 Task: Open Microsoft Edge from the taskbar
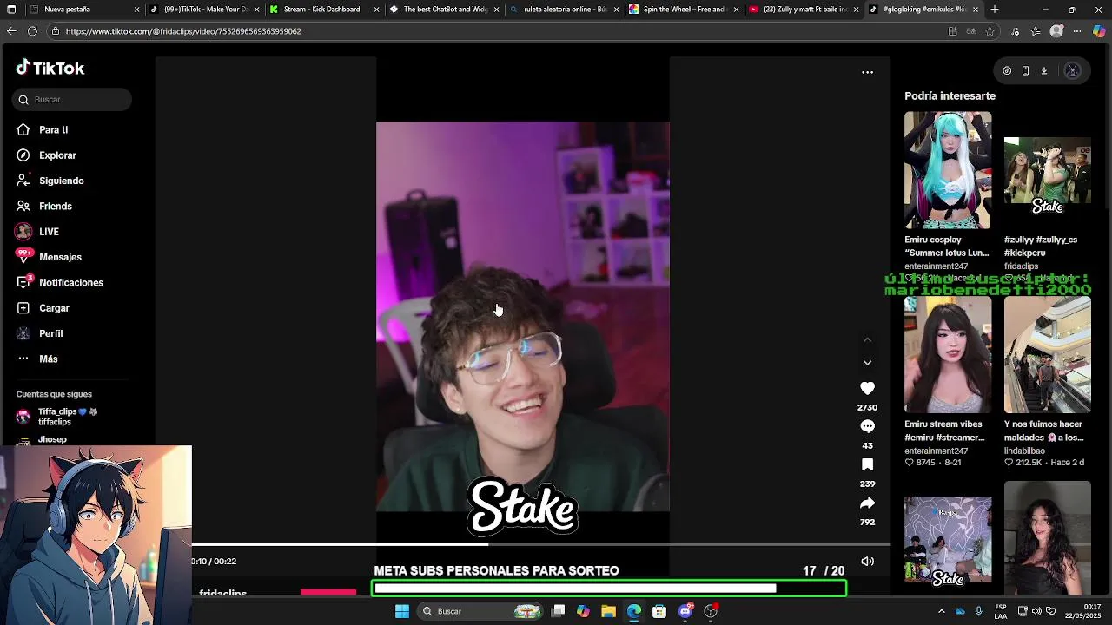point(634,611)
